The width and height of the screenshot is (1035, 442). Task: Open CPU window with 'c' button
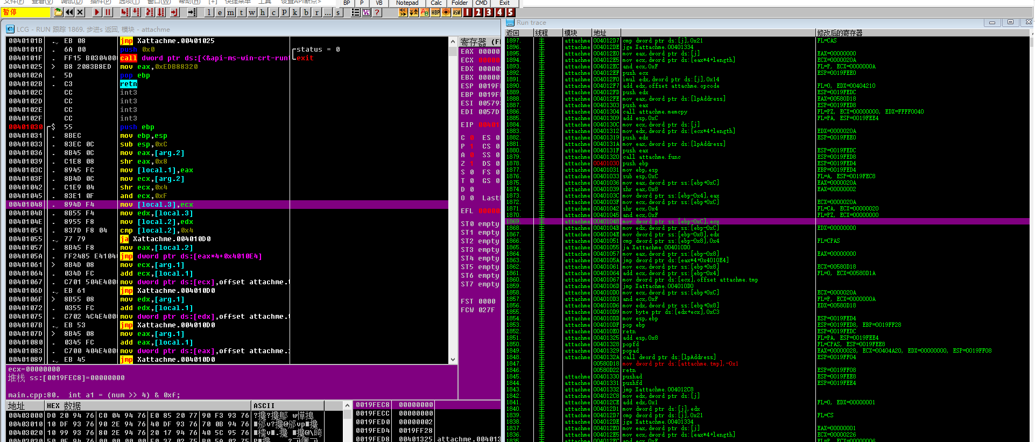274,12
